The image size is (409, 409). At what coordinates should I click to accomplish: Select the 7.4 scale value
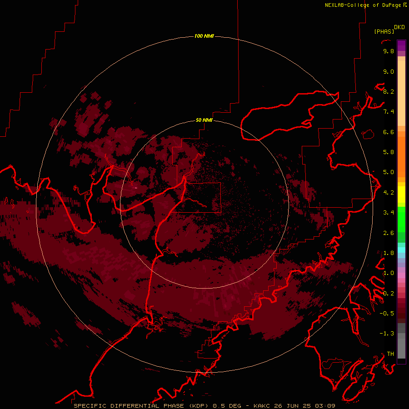tap(389, 112)
